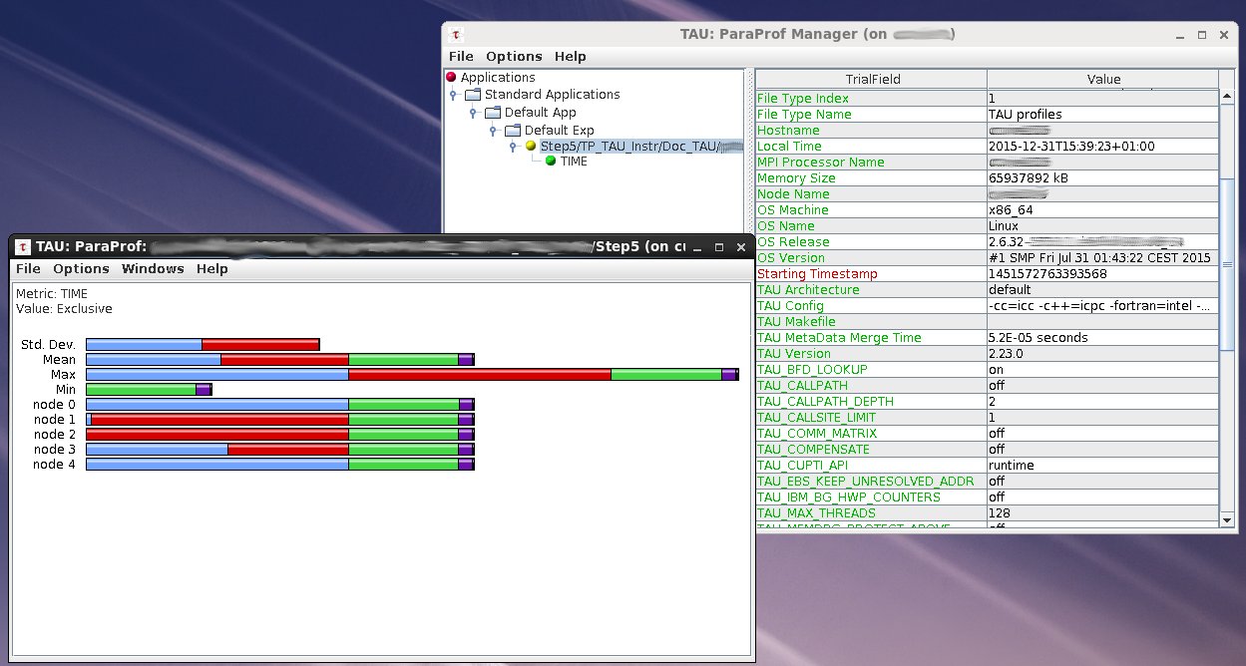Screen dimensions: 1246x666
Task: Select the 'x86_64' OS Machine value
Action: tap(1103, 210)
